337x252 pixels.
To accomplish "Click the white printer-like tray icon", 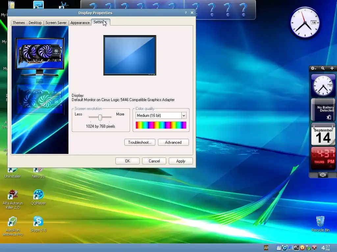I will pos(278,248).
